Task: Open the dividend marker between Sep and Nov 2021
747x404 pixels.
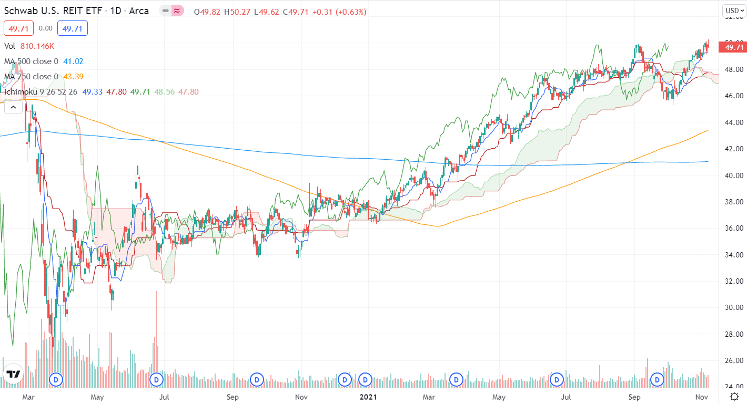Action: [x=657, y=379]
